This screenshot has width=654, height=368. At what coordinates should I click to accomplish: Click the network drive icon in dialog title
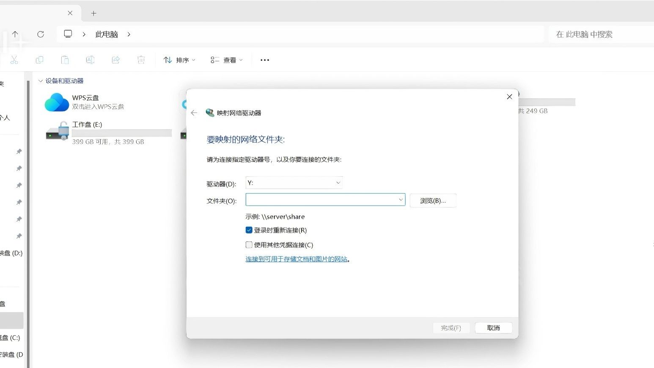210,113
